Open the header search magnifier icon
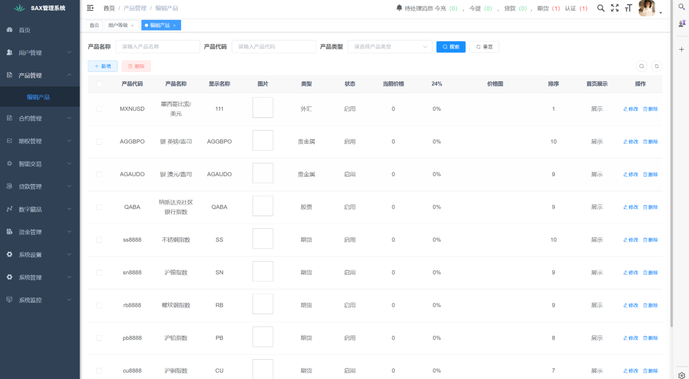 [601, 8]
